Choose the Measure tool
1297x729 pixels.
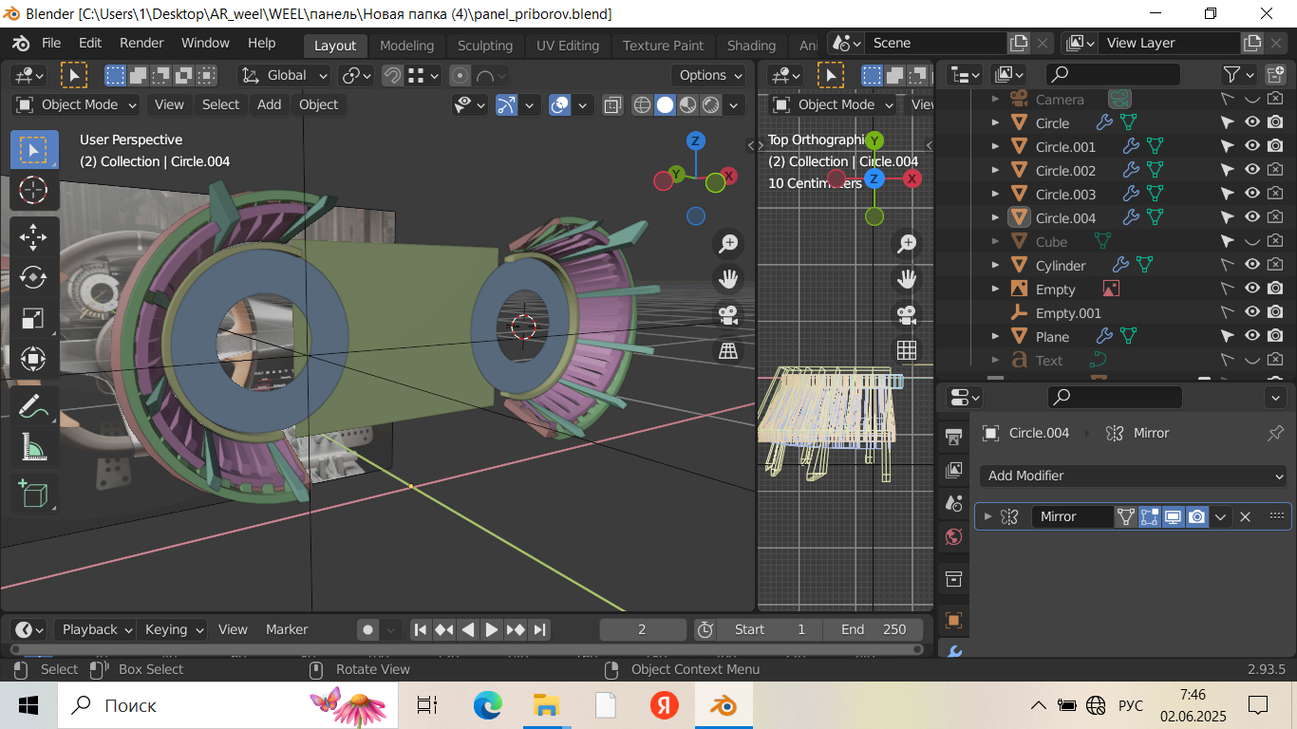pos(33,446)
